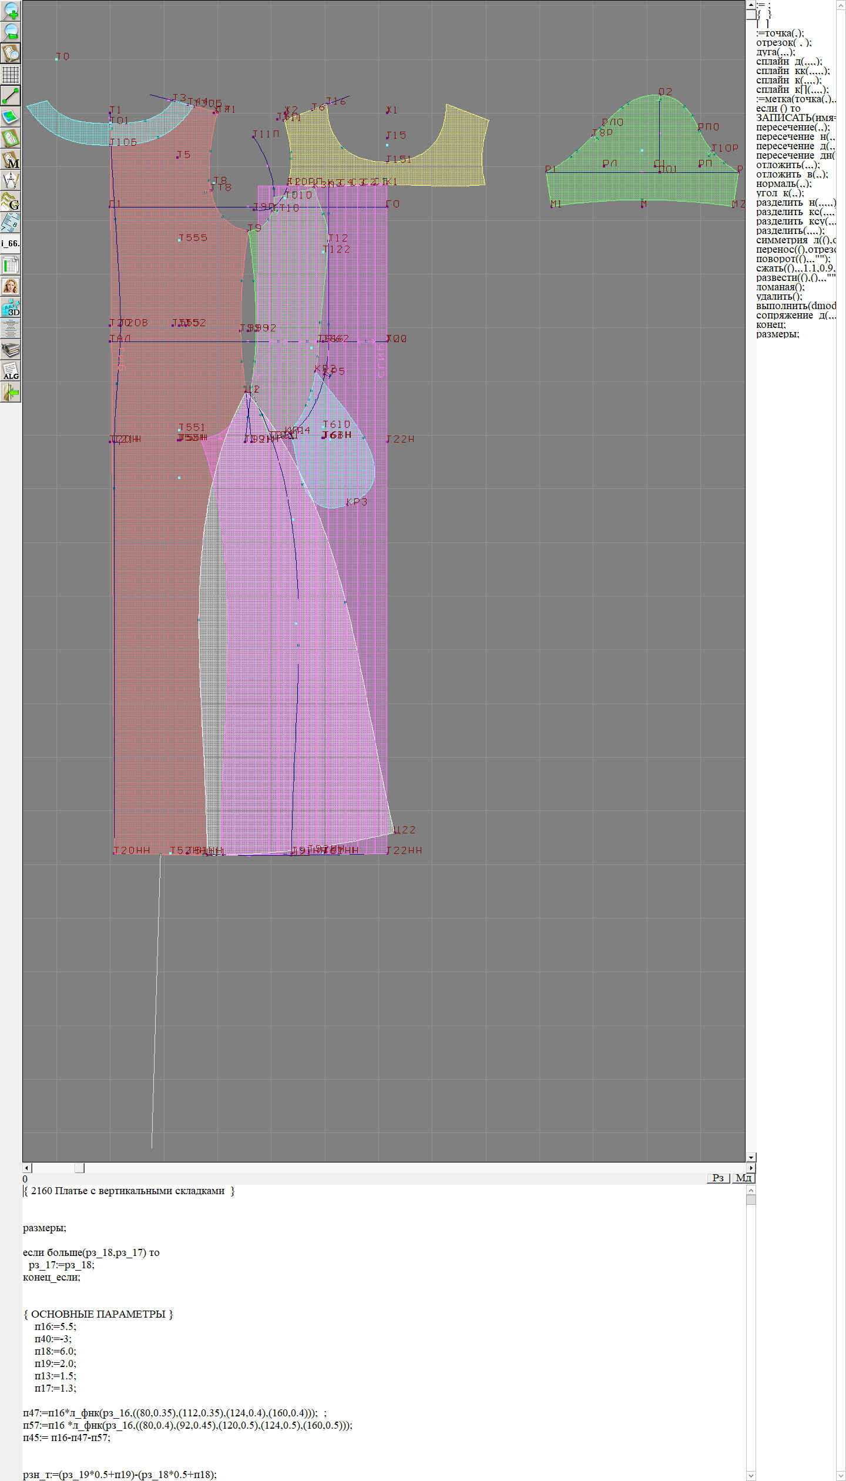Open the pattern pieces M icon
This screenshot has width=846, height=1481.
coord(11,160)
